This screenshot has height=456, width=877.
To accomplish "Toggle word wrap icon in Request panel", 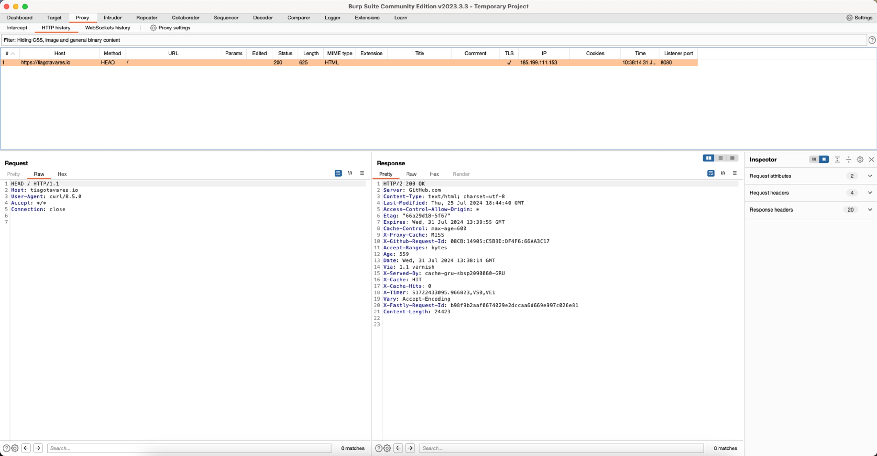I will (x=338, y=173).
